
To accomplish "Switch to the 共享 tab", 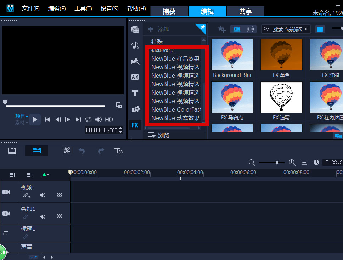I will coord(246,11).
